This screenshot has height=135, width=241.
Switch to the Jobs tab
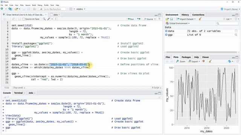pos(31,93)
